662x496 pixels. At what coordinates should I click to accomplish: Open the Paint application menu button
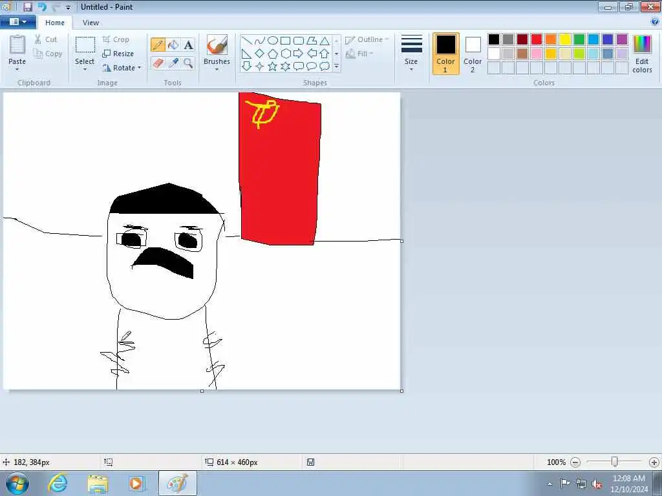[17, 22]
